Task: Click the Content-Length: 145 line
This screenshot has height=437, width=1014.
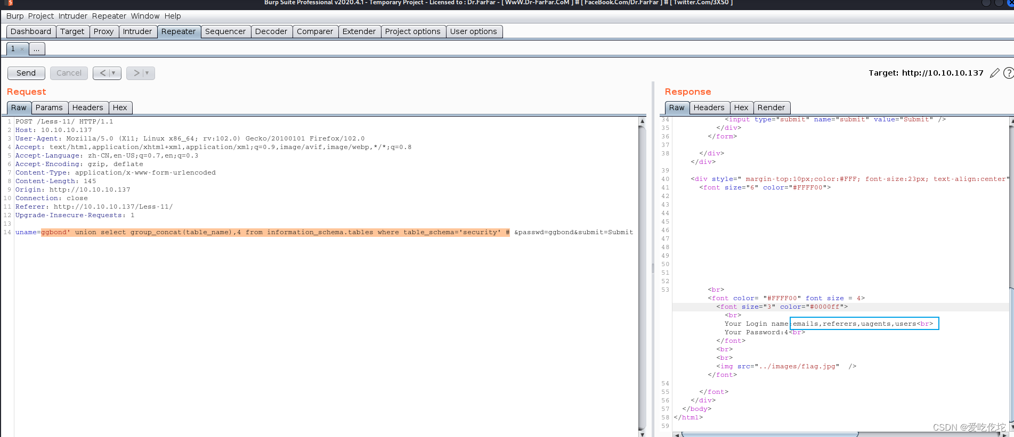Action: [55, 181]
